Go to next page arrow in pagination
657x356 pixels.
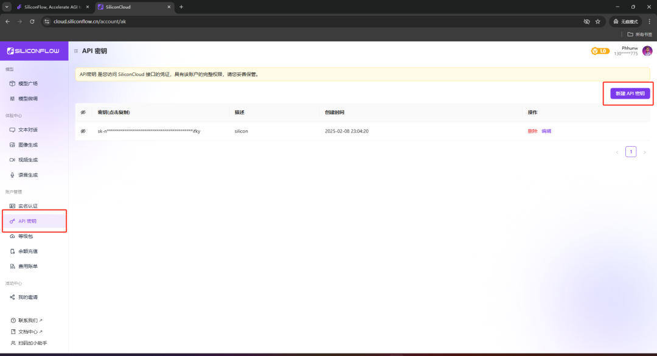tap(644, 152)
